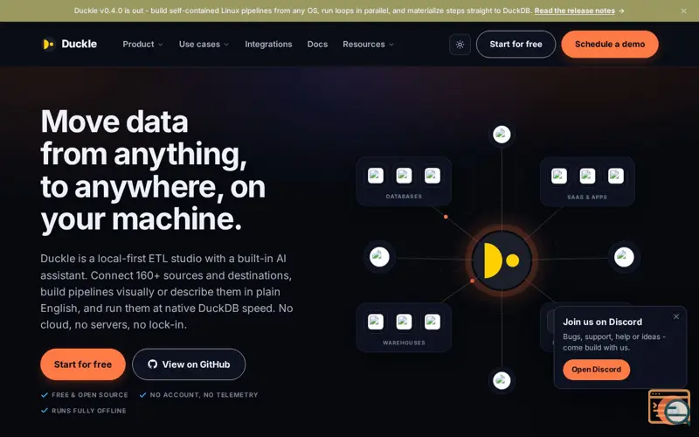Toggle the light/dark theme sun button
This screenshot has height=437, width=699.
(460, 45)
